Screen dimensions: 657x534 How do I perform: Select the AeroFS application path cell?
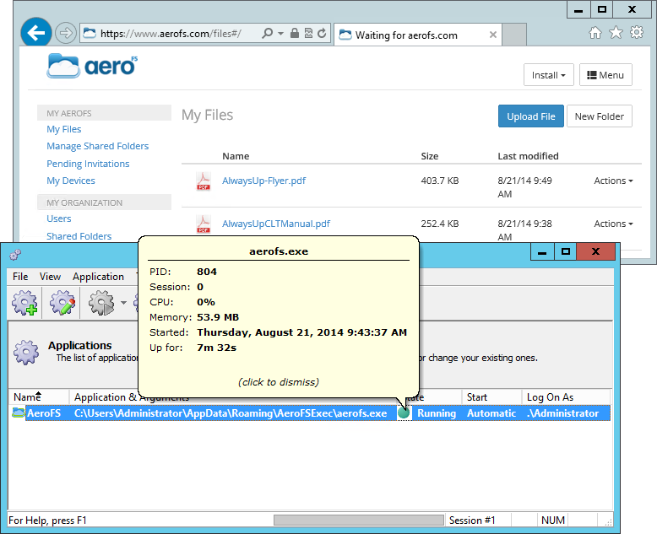[x=231, y=413]
